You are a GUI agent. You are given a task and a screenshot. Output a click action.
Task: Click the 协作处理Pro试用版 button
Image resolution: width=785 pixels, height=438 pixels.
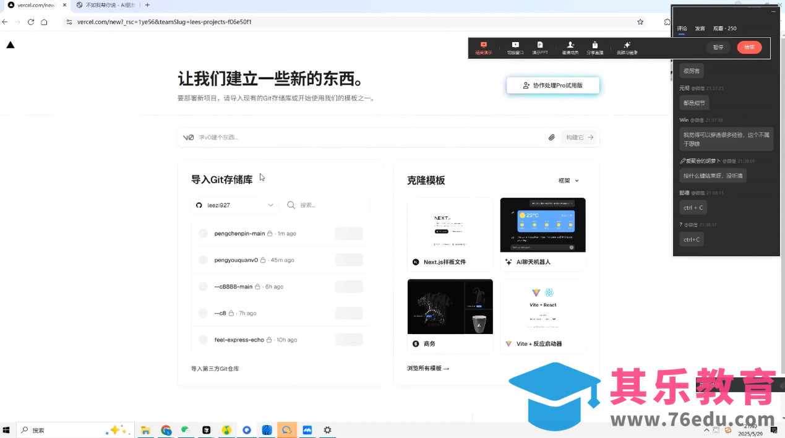[552, 85]
